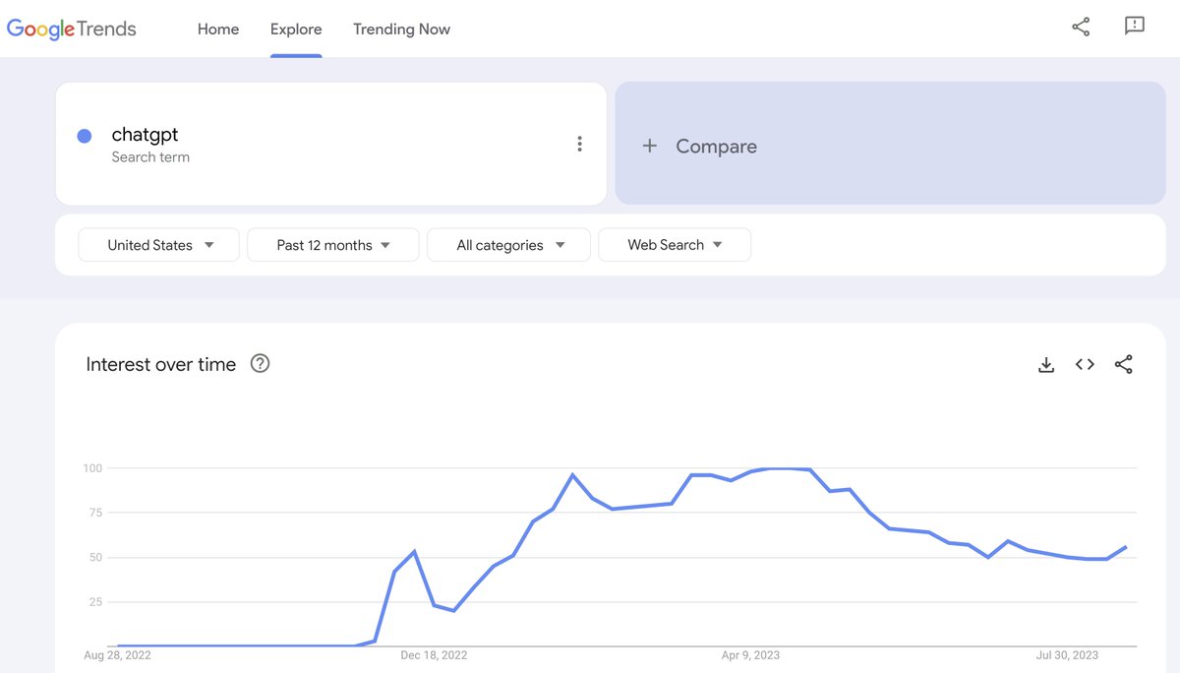
Task: Click the 75 y-axis value
Action: [95, 513]
